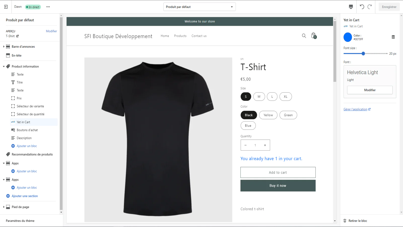Redo the last change
Screen dimensions: 403x227
(x=370, y=7)
